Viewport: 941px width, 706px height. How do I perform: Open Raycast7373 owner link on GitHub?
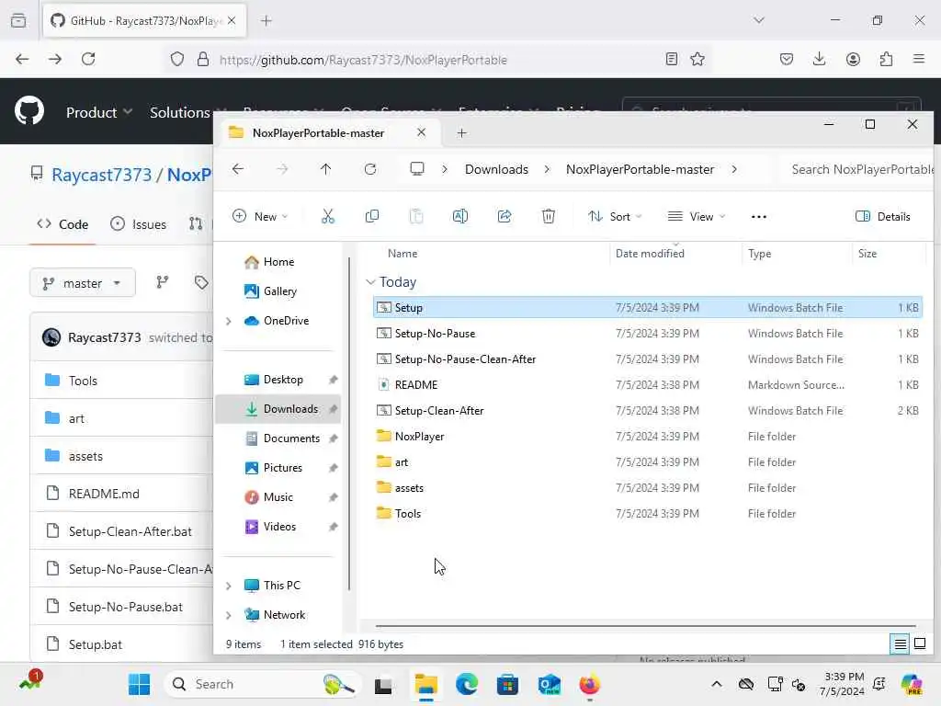101,175
